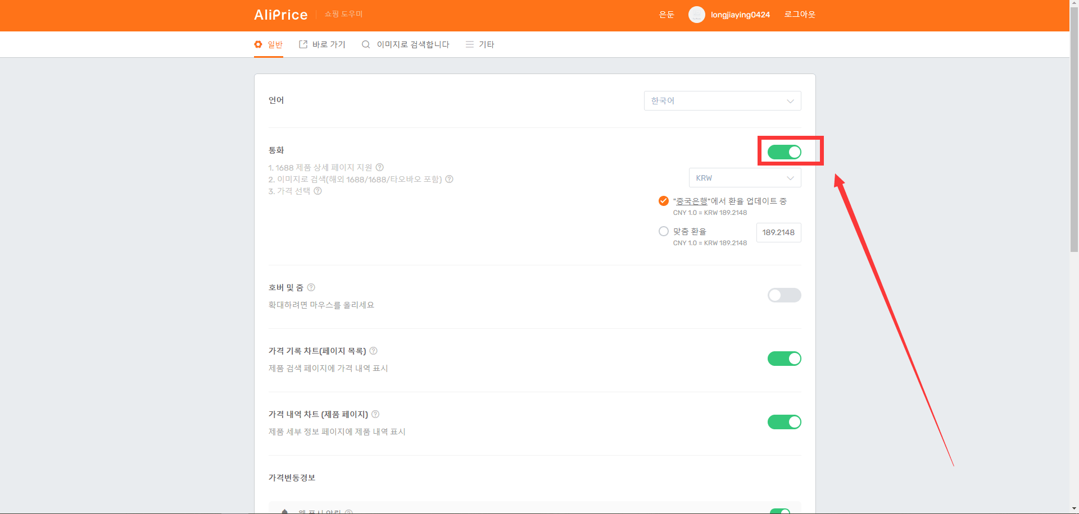The height and width of the screenshot is (514, 1079).
Task: Expand the KRW currency dropdown
Action: point(745,178)
